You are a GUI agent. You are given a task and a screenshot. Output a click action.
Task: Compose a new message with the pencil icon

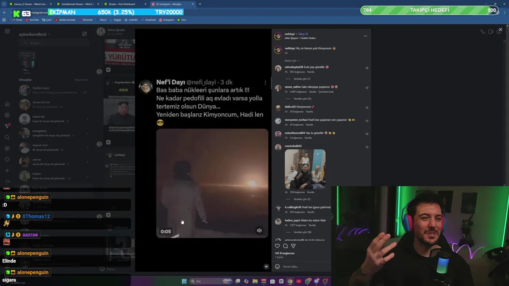(x=84, y=34)
